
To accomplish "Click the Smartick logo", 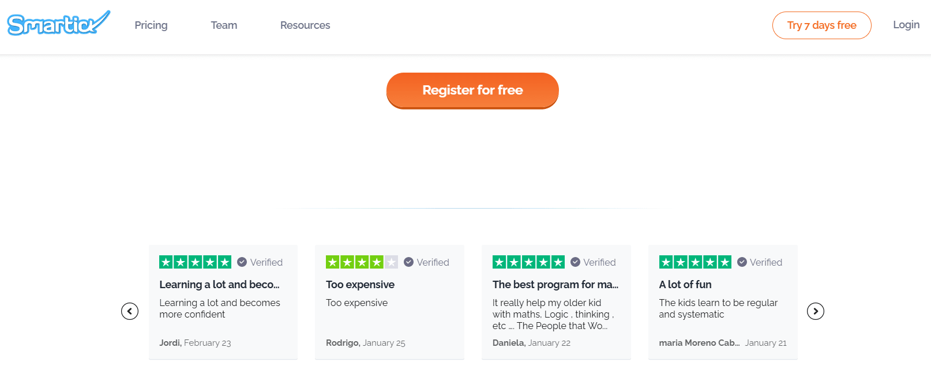I will click(58, 24).
